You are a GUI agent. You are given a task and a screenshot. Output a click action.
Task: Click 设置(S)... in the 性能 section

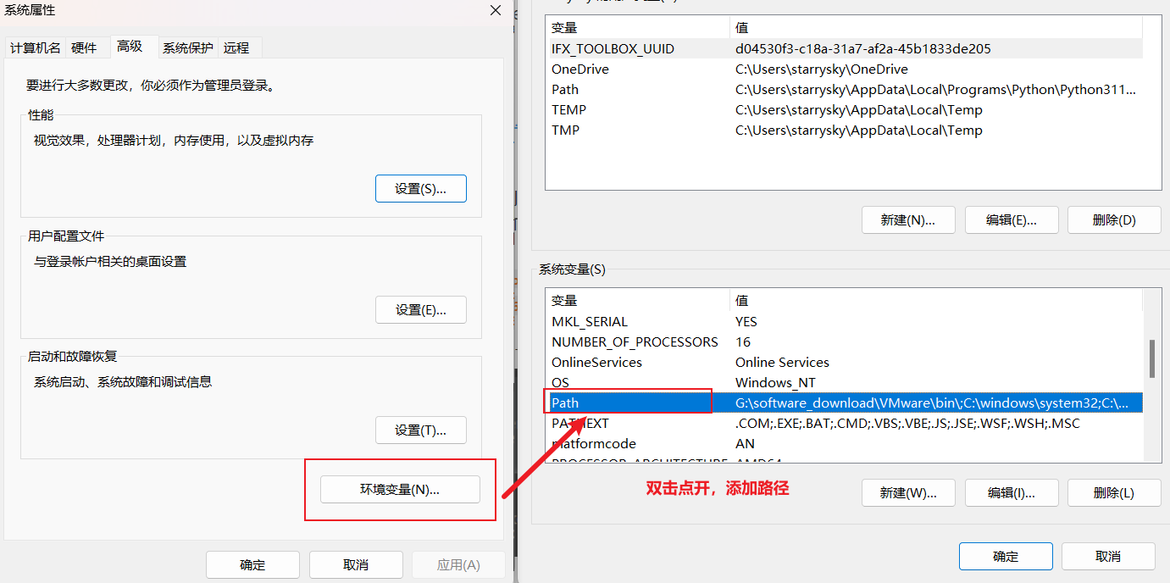(420, 189)
